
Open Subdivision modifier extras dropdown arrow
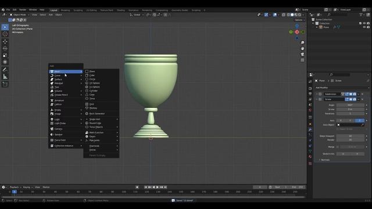click(x=358, y=94)
